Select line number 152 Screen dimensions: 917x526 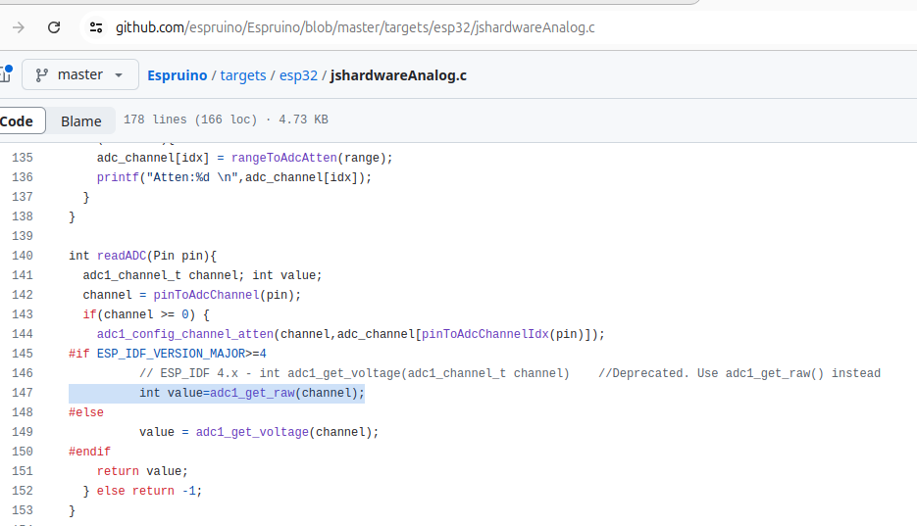(23, 491)
